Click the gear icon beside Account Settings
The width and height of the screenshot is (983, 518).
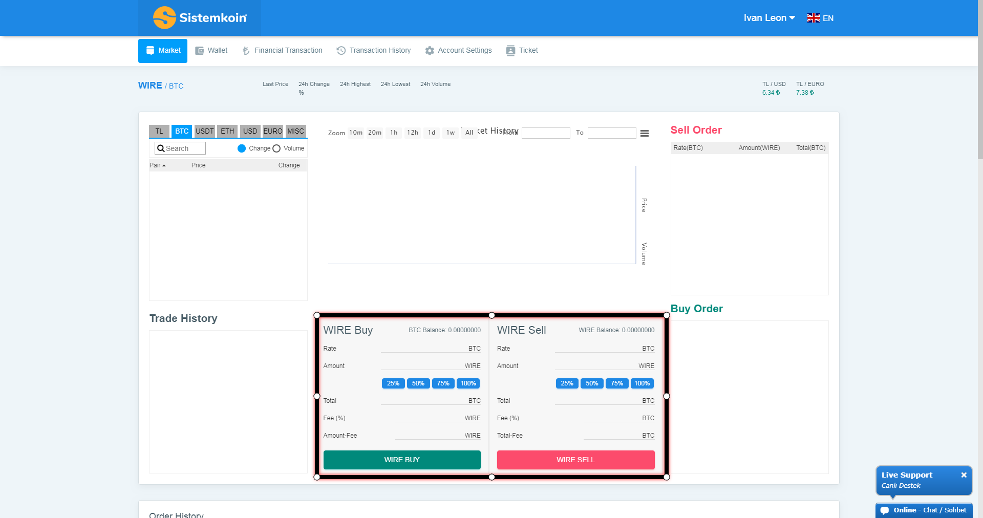coord(430,51)
